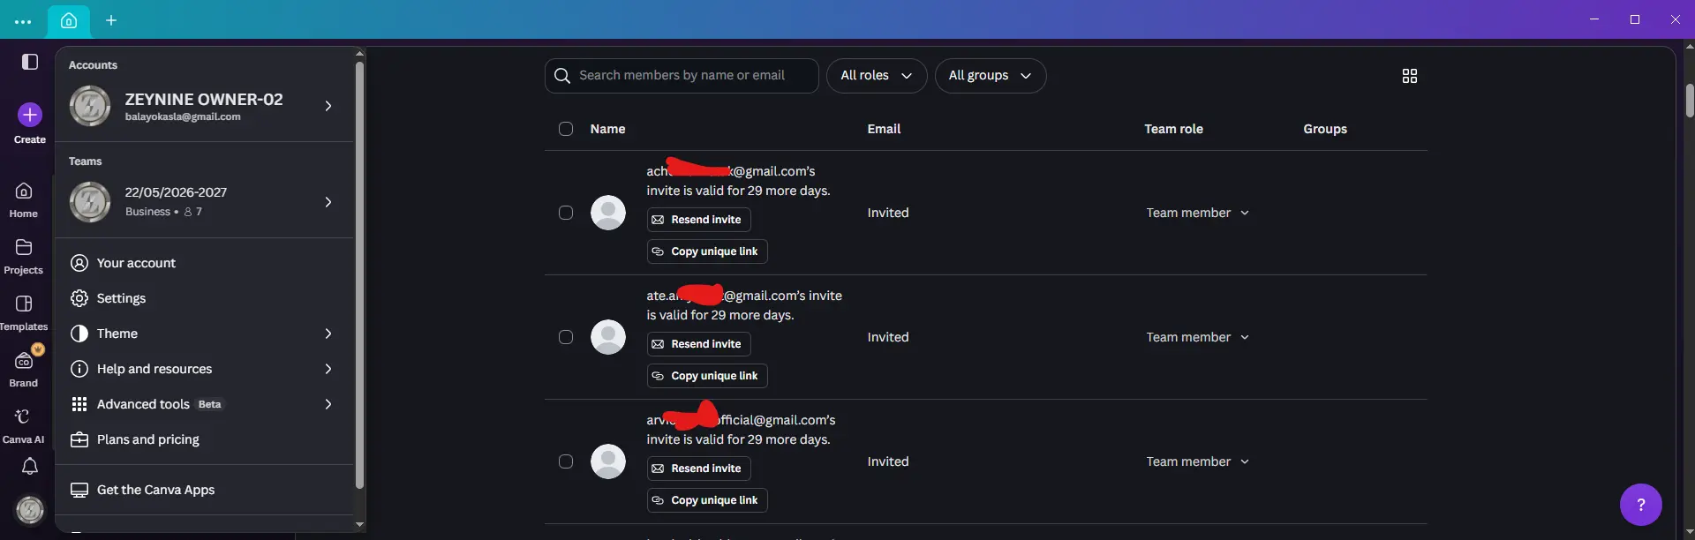Open Your account menu item
Image resolution: width=1695 pixels, height=540 pixels.
(204, 263)
